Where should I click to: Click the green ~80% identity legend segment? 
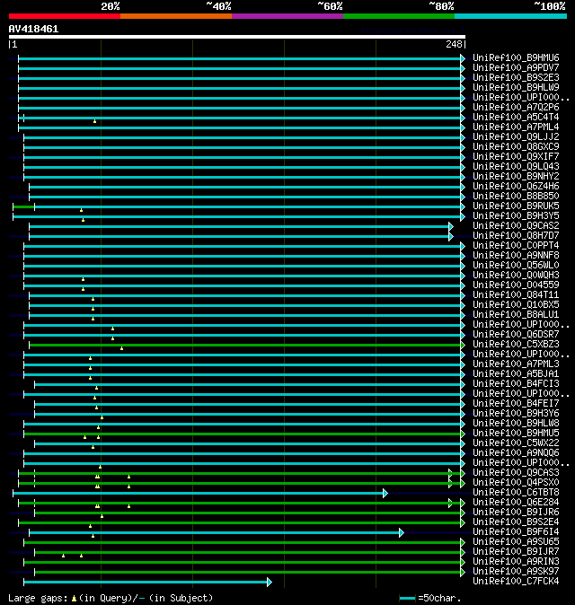pos(399,16)
